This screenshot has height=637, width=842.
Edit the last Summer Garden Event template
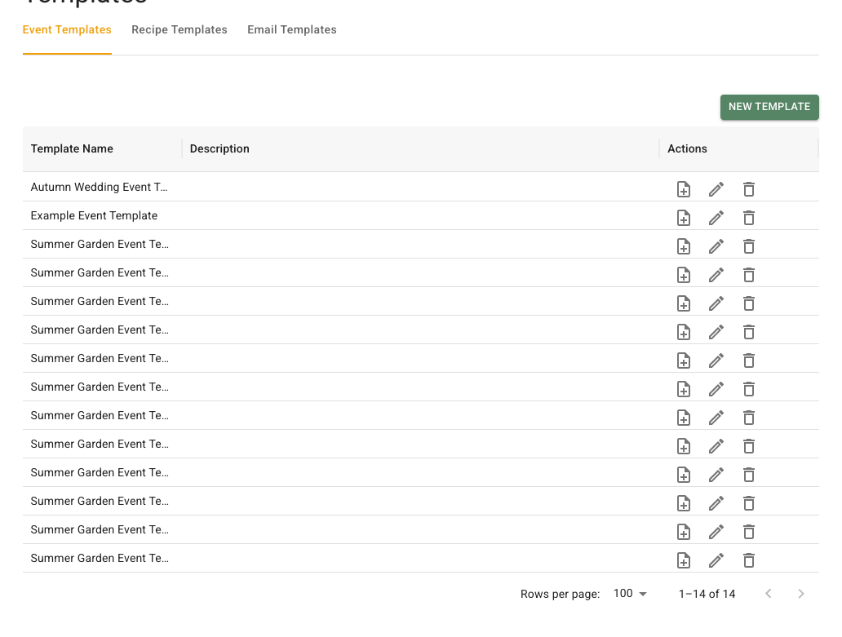click(x=716, y=560)
